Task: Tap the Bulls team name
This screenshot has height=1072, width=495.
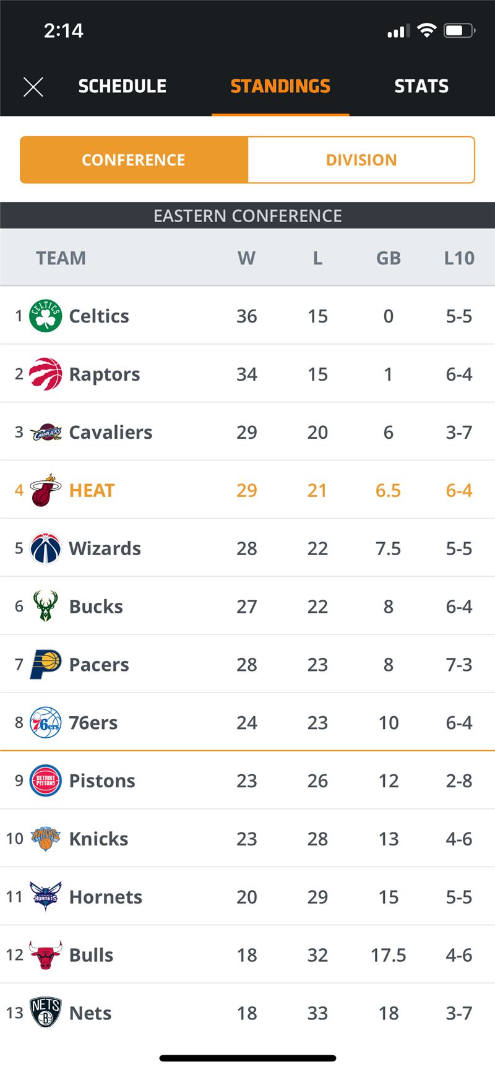Action: click(91, 955)
